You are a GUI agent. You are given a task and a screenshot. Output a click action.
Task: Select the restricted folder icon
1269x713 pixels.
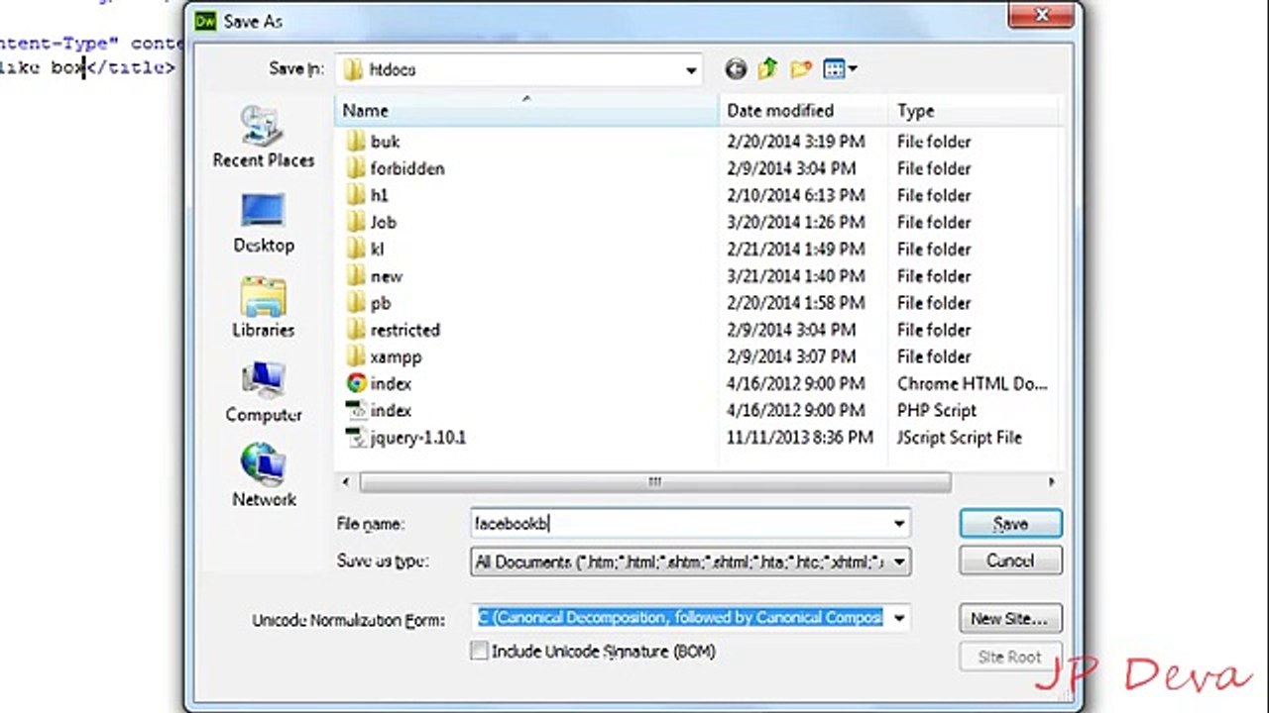pos(356,330)
